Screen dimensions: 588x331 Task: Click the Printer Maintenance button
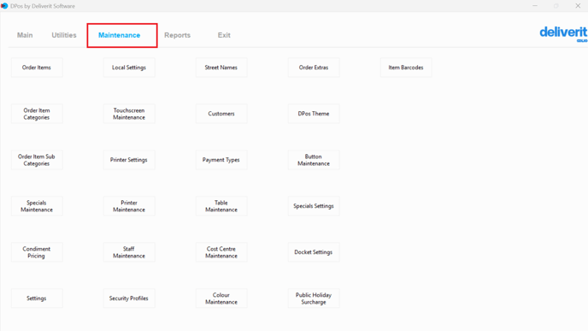[x=129, y=206]
